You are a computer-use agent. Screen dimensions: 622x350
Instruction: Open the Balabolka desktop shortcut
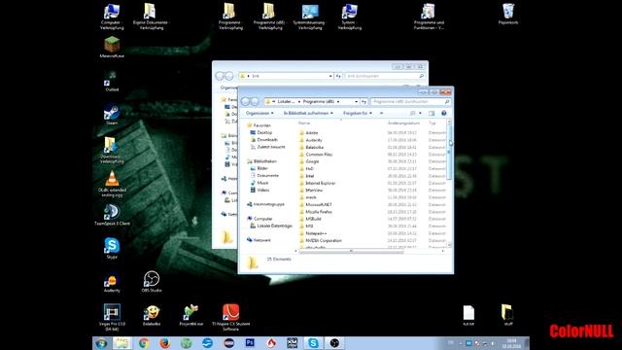pos(152,315)
